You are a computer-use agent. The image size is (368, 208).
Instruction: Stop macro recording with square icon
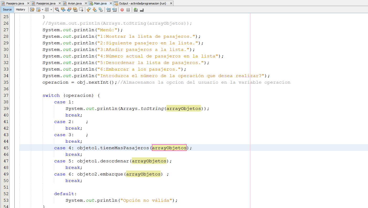point(128,10)
